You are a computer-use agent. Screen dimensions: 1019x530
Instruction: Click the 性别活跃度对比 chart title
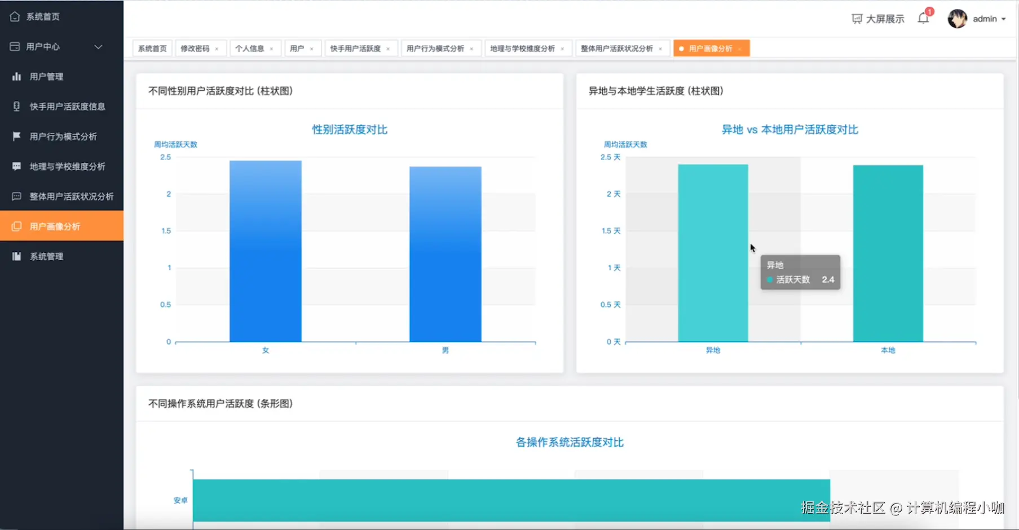[350, 130]
